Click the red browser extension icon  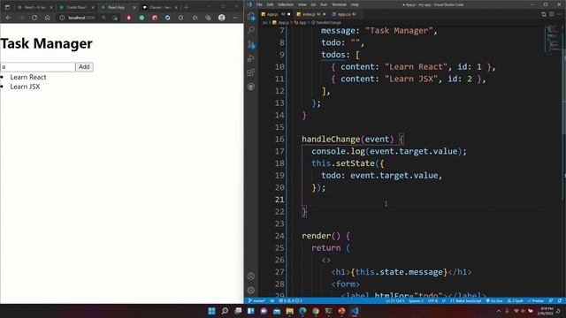[x=128, y=18]
